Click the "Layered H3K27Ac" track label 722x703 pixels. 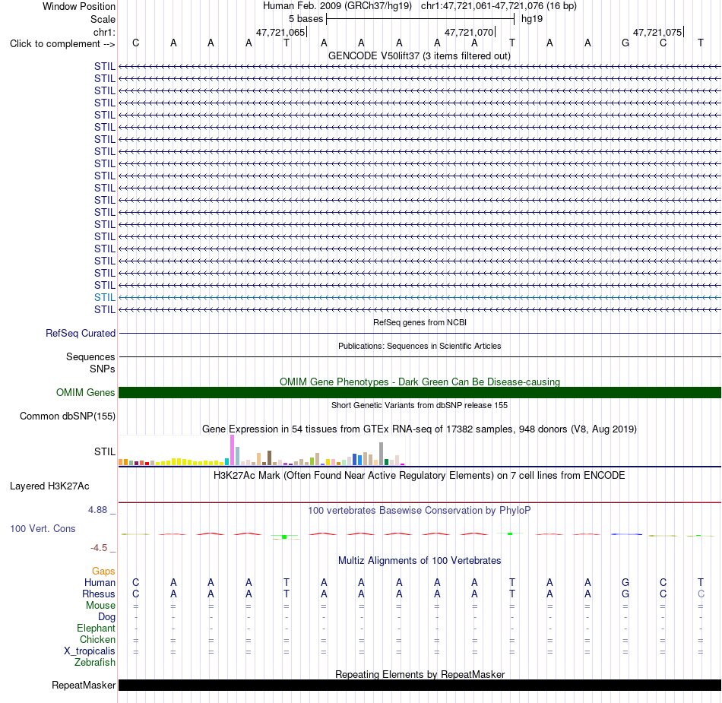(49, 486)
